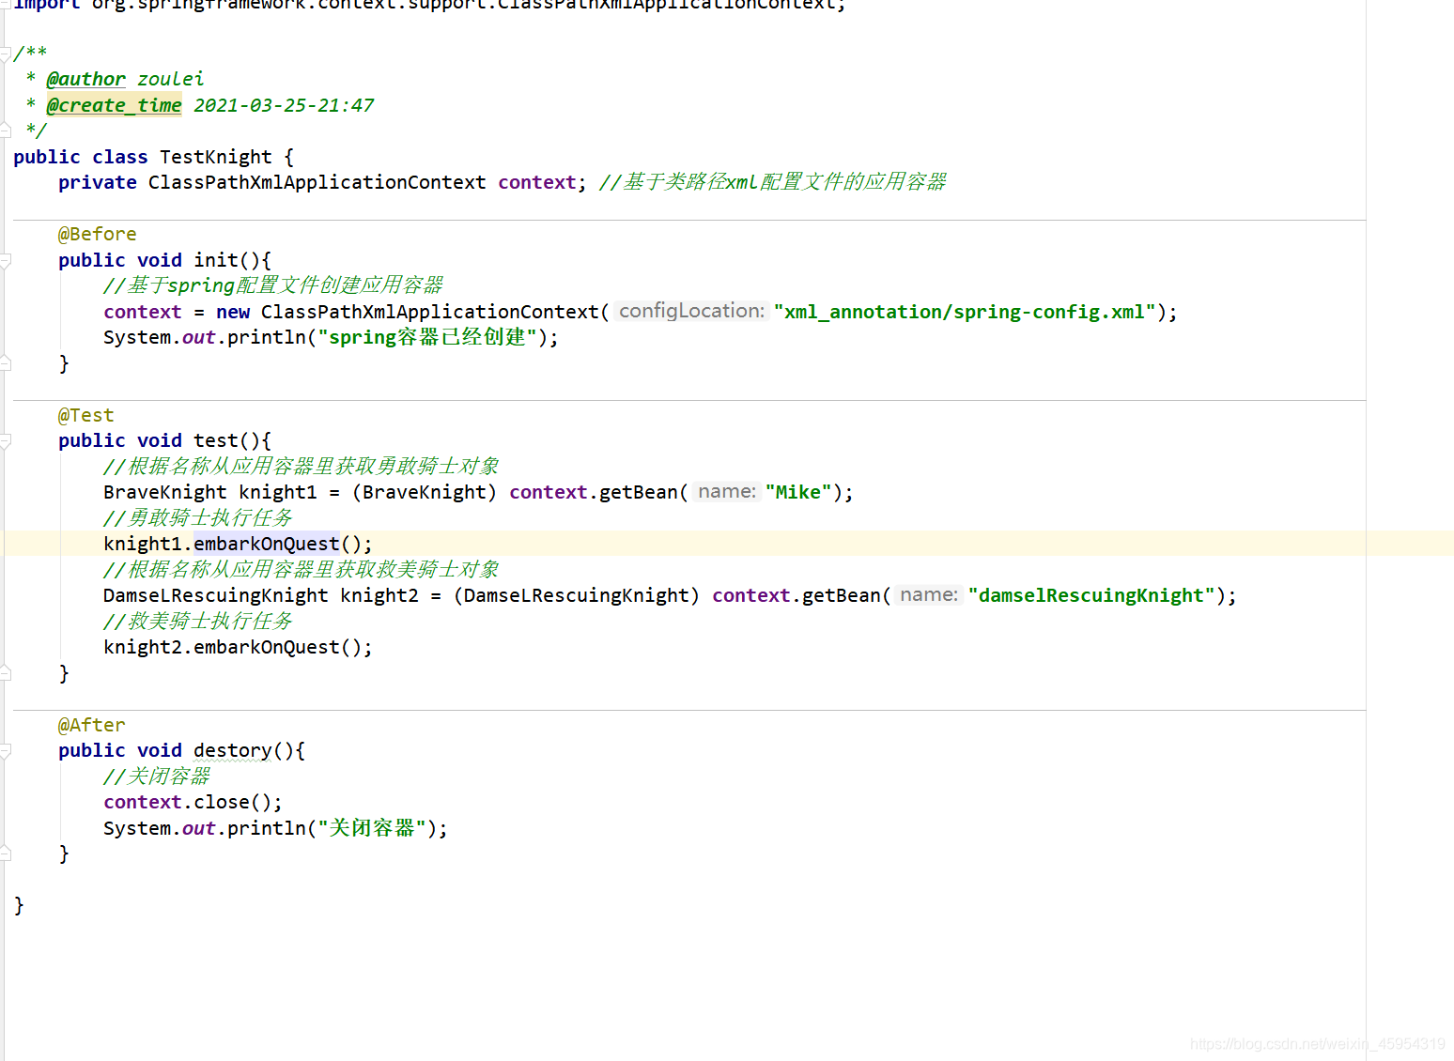Viewport: 1454px width, 1061px height.
Task: Click fold end marker of test() method
Action: tap(5, 673)
